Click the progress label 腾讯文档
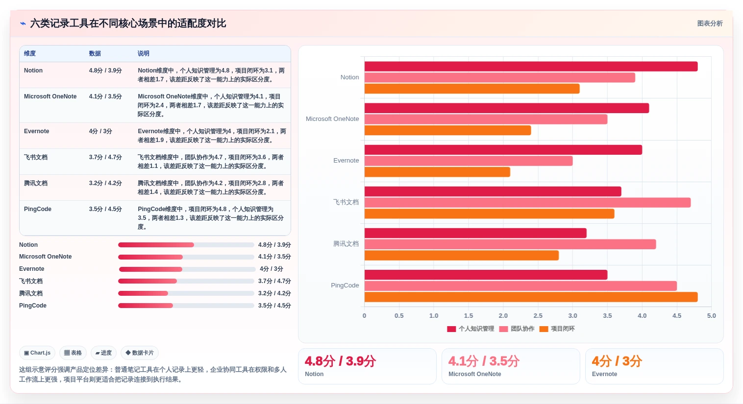Screen dimensions: 743x404 pyautogui.click(x=31, y=293)
